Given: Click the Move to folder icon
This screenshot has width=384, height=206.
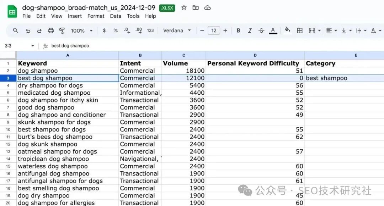Looking at the screenshot, I should tap(196, 7).
